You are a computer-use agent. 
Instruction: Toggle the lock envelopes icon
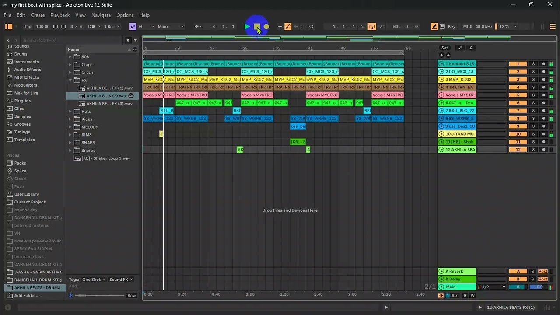coord(471,48)
